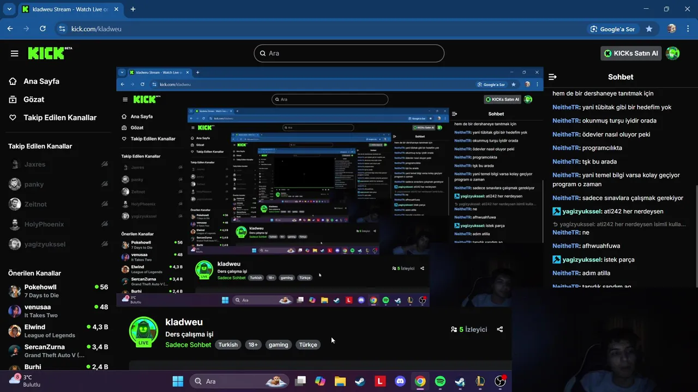Open Discord from the taskbar
This screenshot has width=698, height=392.
(x=400, y=381)
